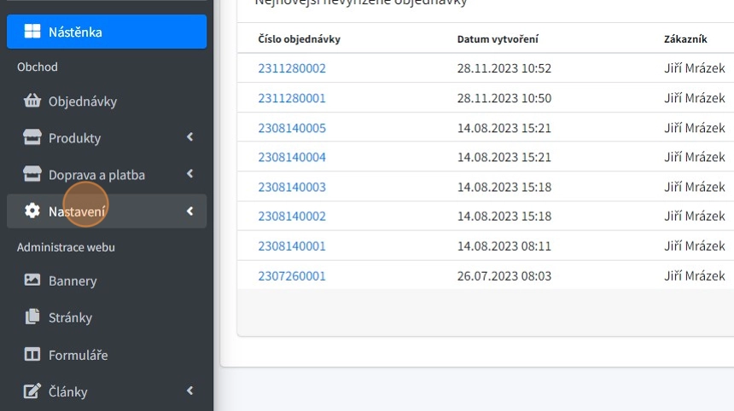This screenshot has height=411, width=734.
Task: Click the Nástěnka dashboard grid icon
Action: [32, 32]
